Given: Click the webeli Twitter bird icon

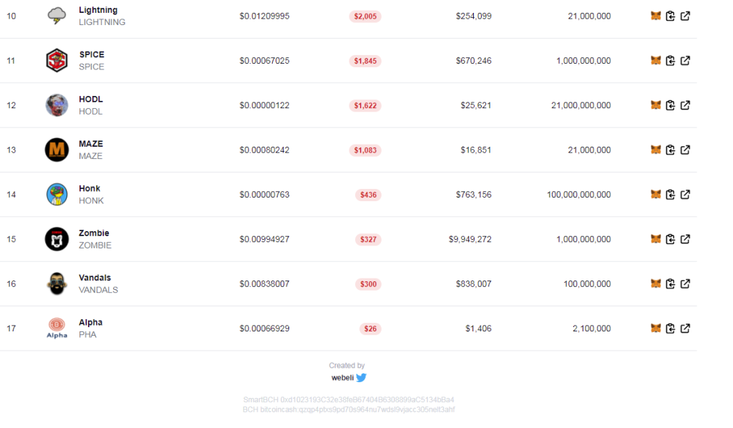Looking at the screenshot, I should [361, 377].
